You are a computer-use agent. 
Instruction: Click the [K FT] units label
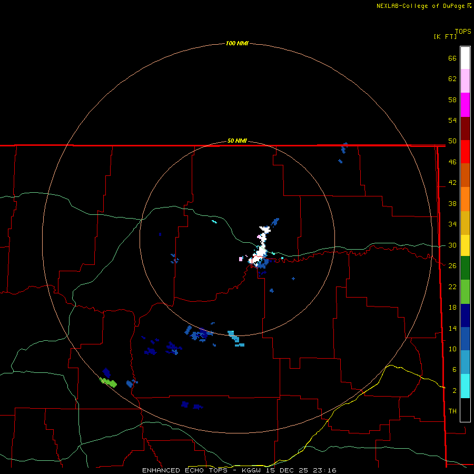[445, 36]
